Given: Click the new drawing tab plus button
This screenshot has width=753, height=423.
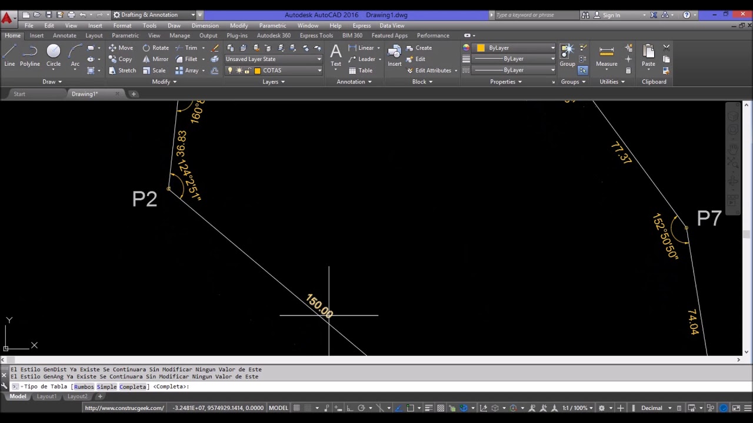Looking at the screenshot, I should click(134, 94).
